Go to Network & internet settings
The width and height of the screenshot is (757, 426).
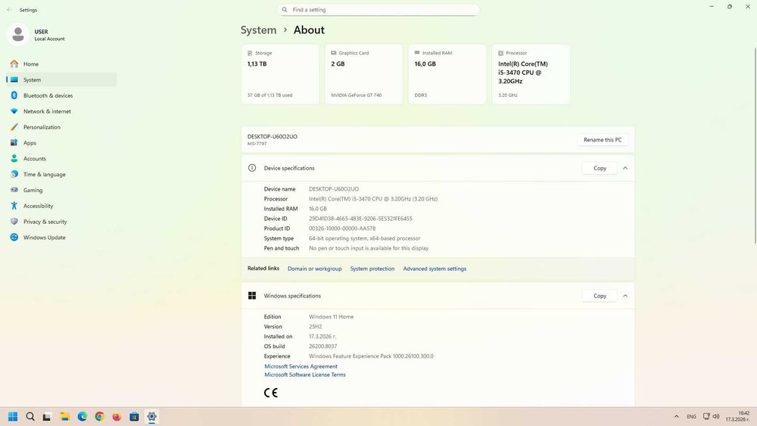tap(61, 111)
